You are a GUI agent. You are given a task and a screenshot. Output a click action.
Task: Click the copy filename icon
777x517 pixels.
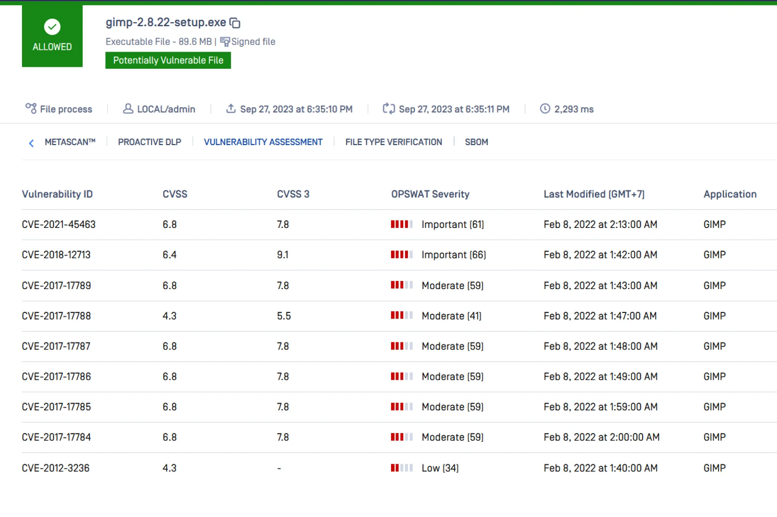click(x=235, y=23)
